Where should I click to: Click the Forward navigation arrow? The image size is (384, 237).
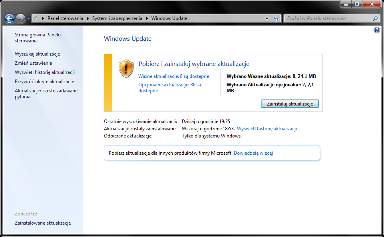tap(20, 18)
